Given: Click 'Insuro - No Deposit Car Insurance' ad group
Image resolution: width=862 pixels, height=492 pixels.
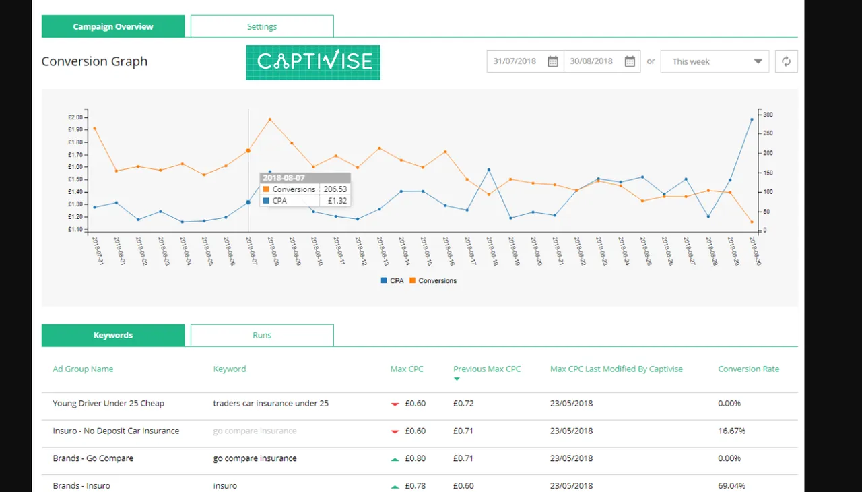Looking at the screenshot, I should (x=116, y=431).
